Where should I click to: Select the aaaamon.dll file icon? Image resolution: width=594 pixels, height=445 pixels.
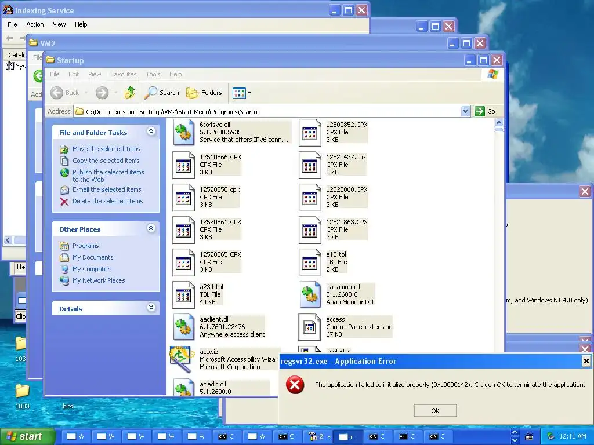tap(310, 294)
